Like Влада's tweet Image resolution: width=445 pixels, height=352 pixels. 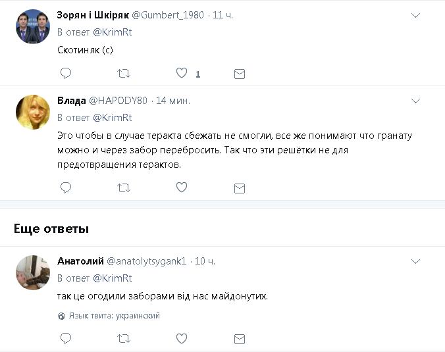pos(182,188)
